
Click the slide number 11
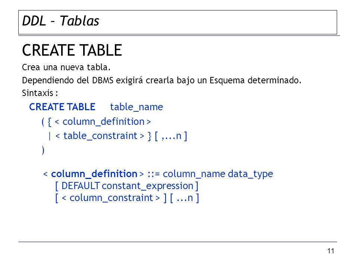[x=331, y=251]
